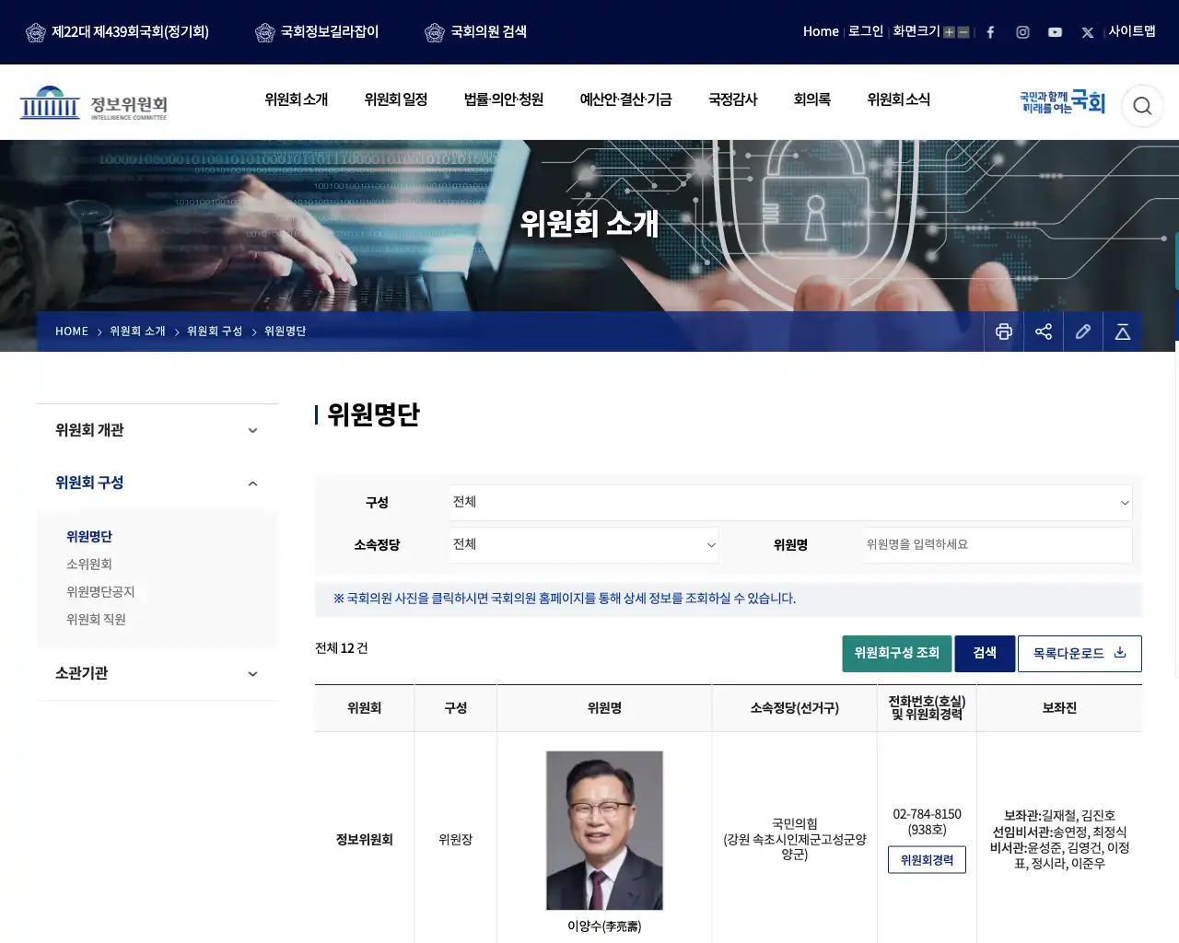Screen dimensions: 1179x943
Task: Share the page via share icon
Action: [x=1044, y=332]
